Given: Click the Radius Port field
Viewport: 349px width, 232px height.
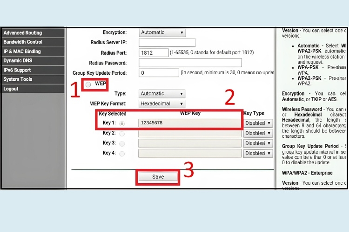Looking at the screenshot, I should pyautogui.click(x=154, y=53).
